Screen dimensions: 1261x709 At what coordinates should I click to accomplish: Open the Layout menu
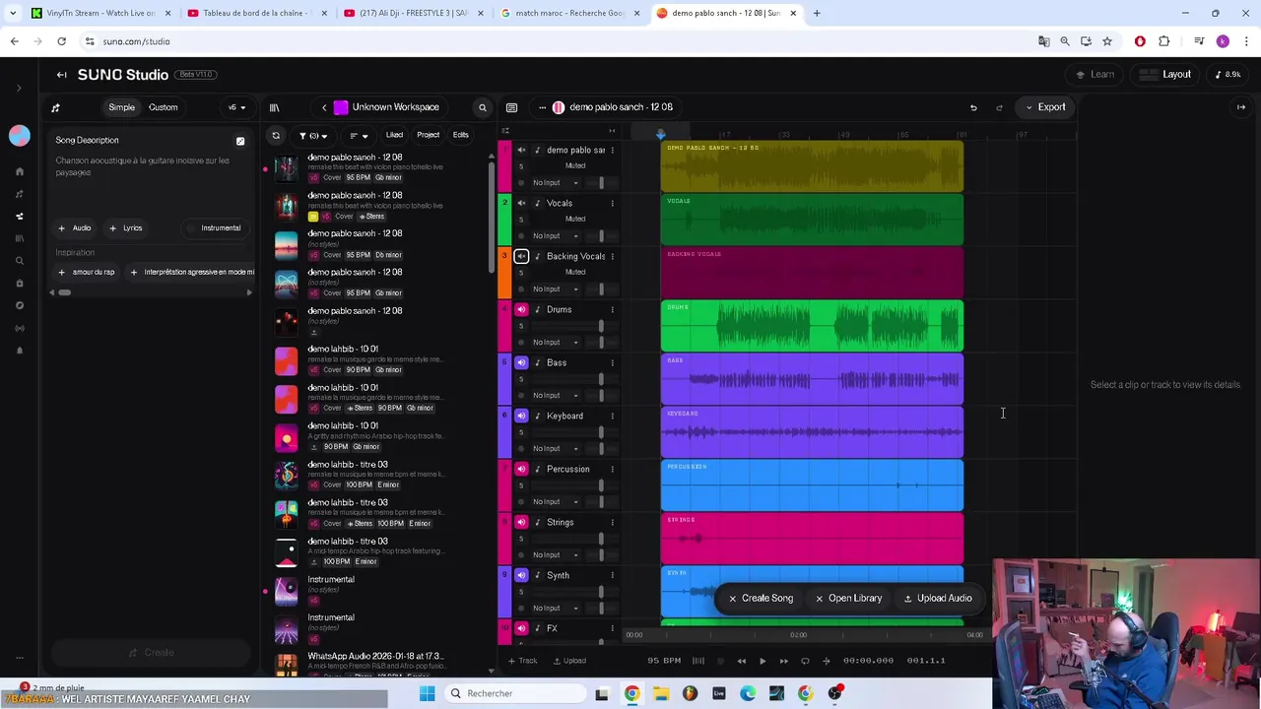click(x=1165, y=75)
